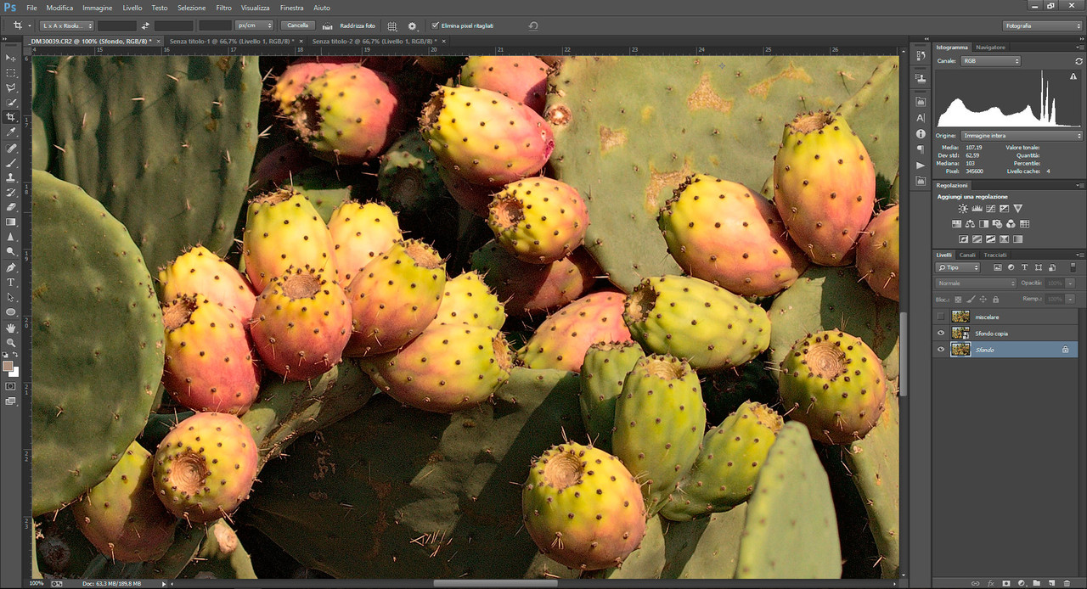
Task: Toggle layer filtering switch on/off
Action: [1073, 267]
